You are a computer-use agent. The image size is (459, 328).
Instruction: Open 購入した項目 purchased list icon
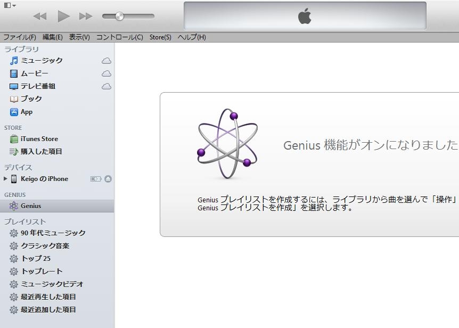pyautogui.click(x=14, y=151)
